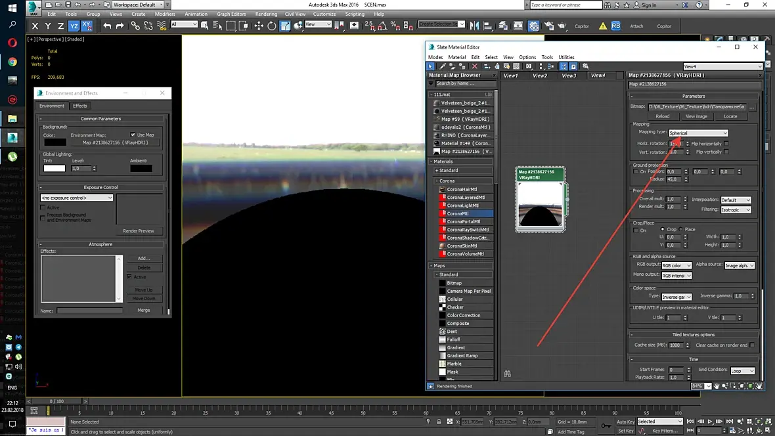This screenshot has width=775, height=436.
Task: Enable the Flip horizontally checkbox
Action: 726,144
